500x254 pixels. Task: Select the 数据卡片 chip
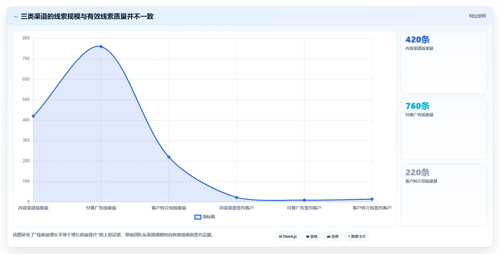point(357,236)
